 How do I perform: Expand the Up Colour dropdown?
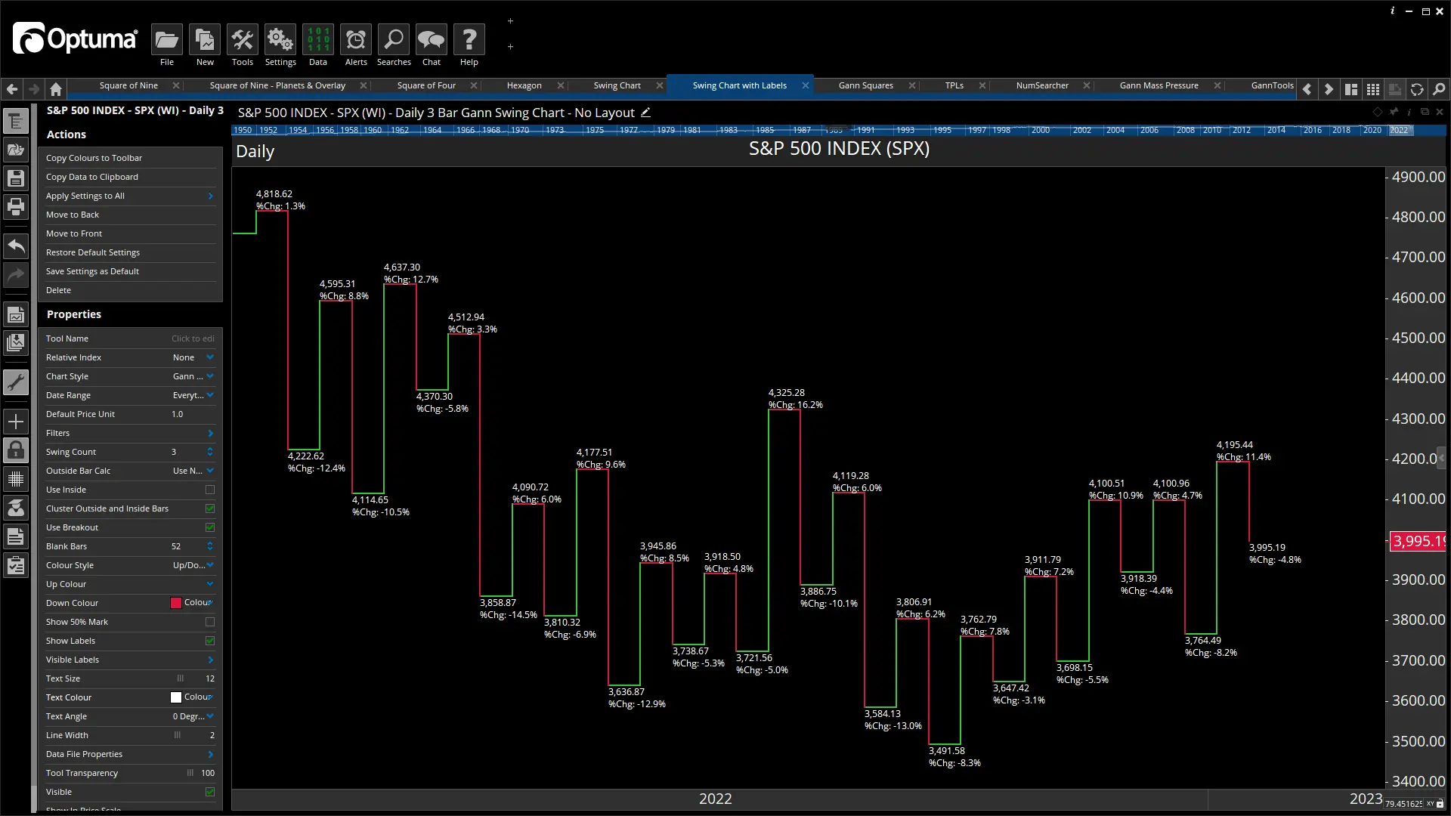tap(210, 584)
